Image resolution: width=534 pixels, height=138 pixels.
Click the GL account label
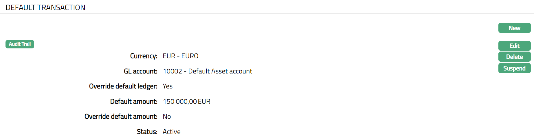pos(140,71)
